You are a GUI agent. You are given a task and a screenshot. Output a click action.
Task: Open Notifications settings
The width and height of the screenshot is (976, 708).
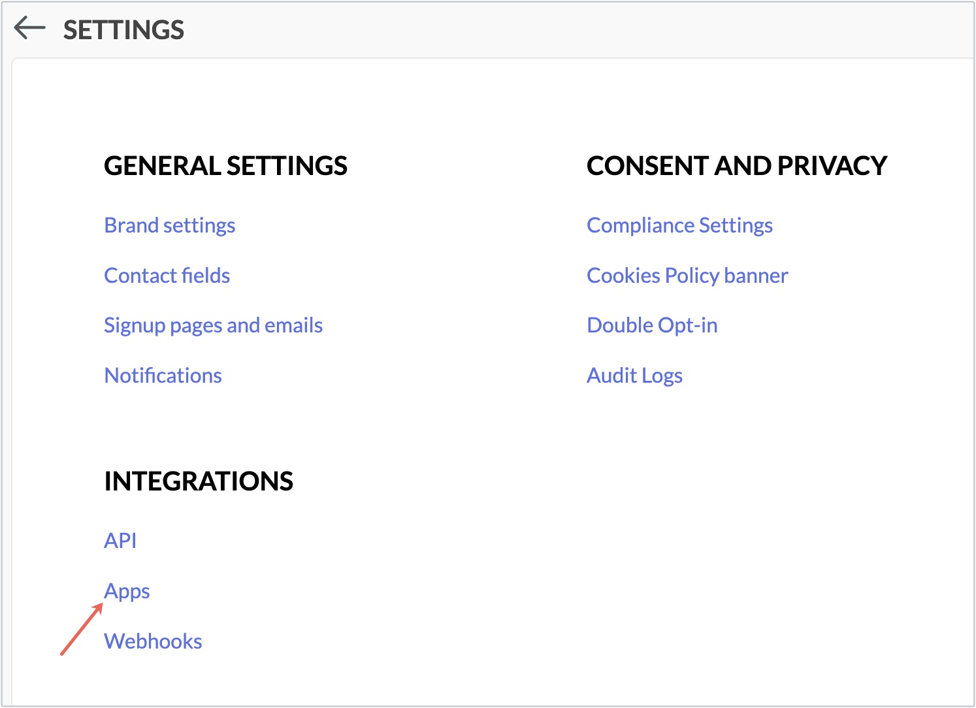pyautogui.click(x=163, y=375)
